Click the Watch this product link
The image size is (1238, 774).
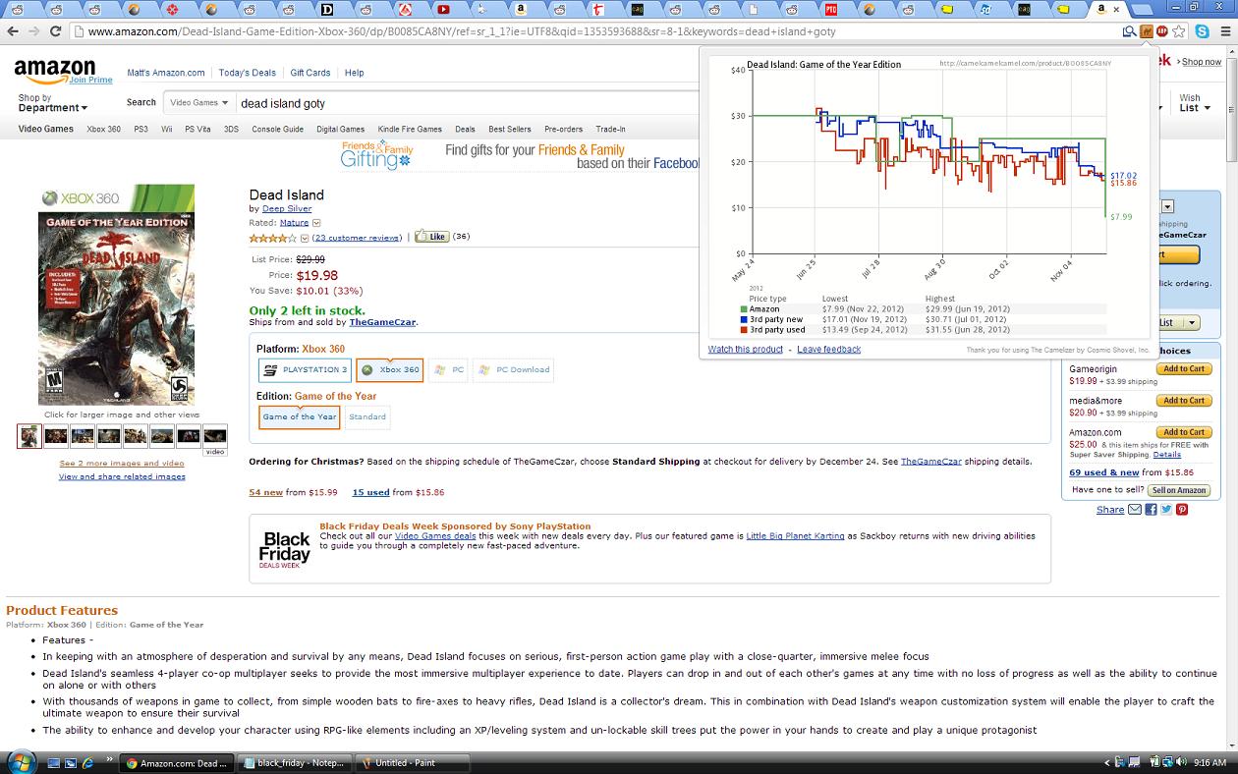(x=746, y=350)
